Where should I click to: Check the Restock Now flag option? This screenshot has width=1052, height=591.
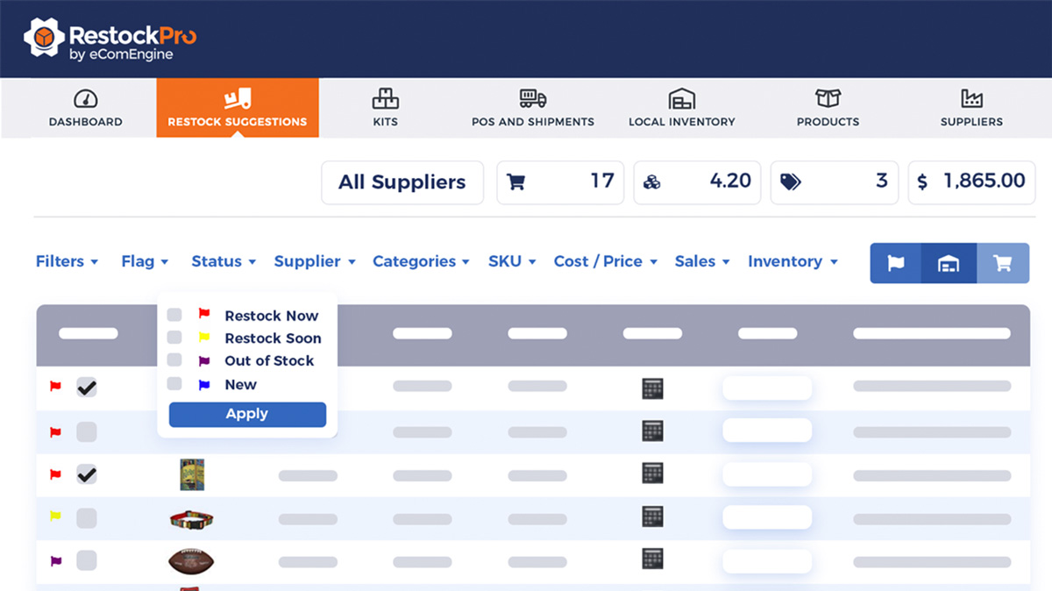(174, 315)
